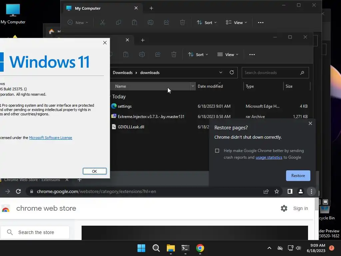Refresh the downloads folder view
This screenshot has height=256, width=341.
tap(232, 72)
